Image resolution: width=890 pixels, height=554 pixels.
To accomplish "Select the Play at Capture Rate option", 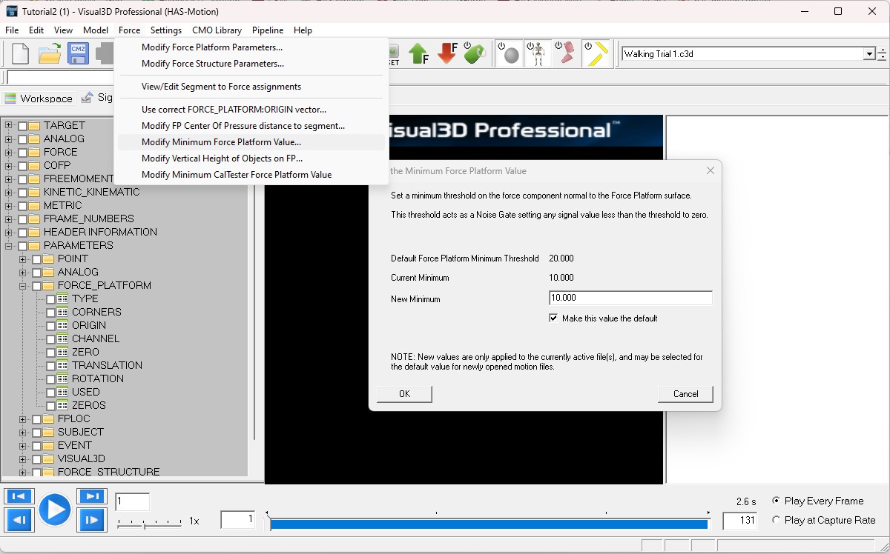I will tap(777, 520).
